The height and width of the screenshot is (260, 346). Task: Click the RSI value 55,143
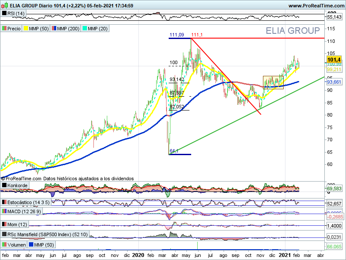tap(334, 17)
